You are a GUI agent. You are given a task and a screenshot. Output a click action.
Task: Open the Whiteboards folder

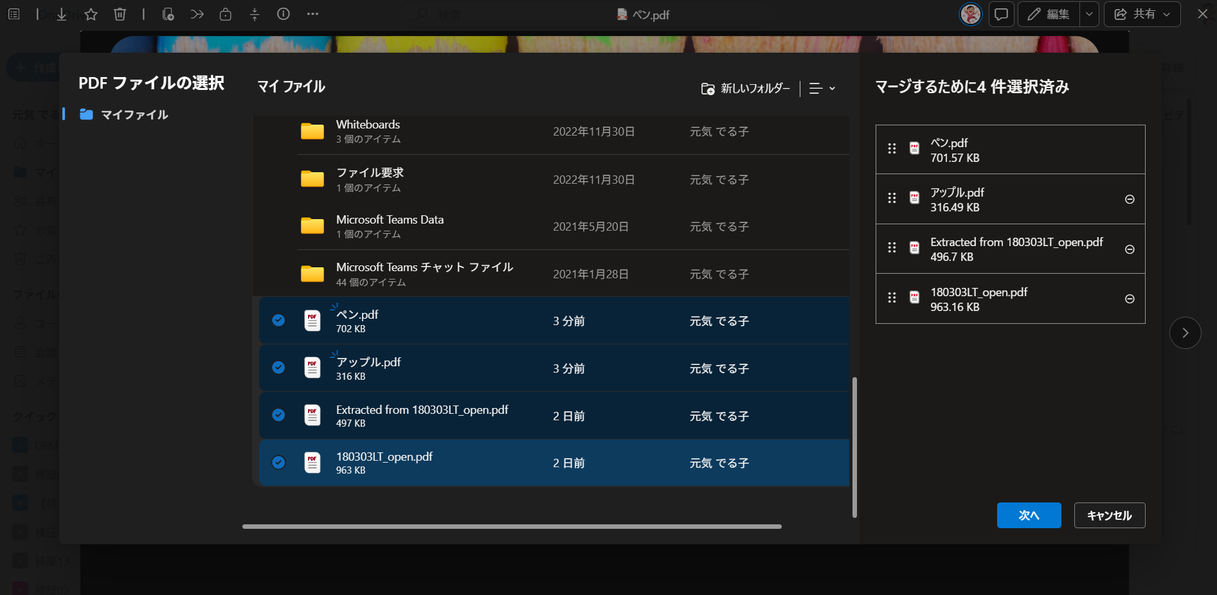pyautogui.click(x=368, y=125)
